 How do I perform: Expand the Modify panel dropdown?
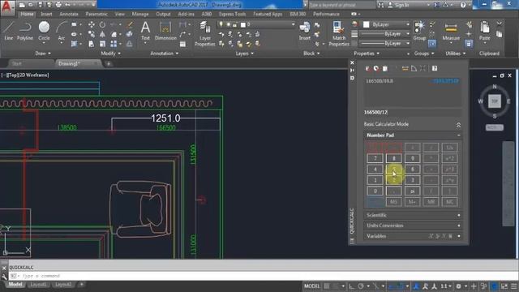(x=111, y=54)
